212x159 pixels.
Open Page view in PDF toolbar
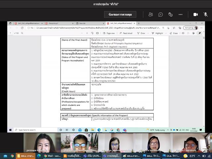109,33
